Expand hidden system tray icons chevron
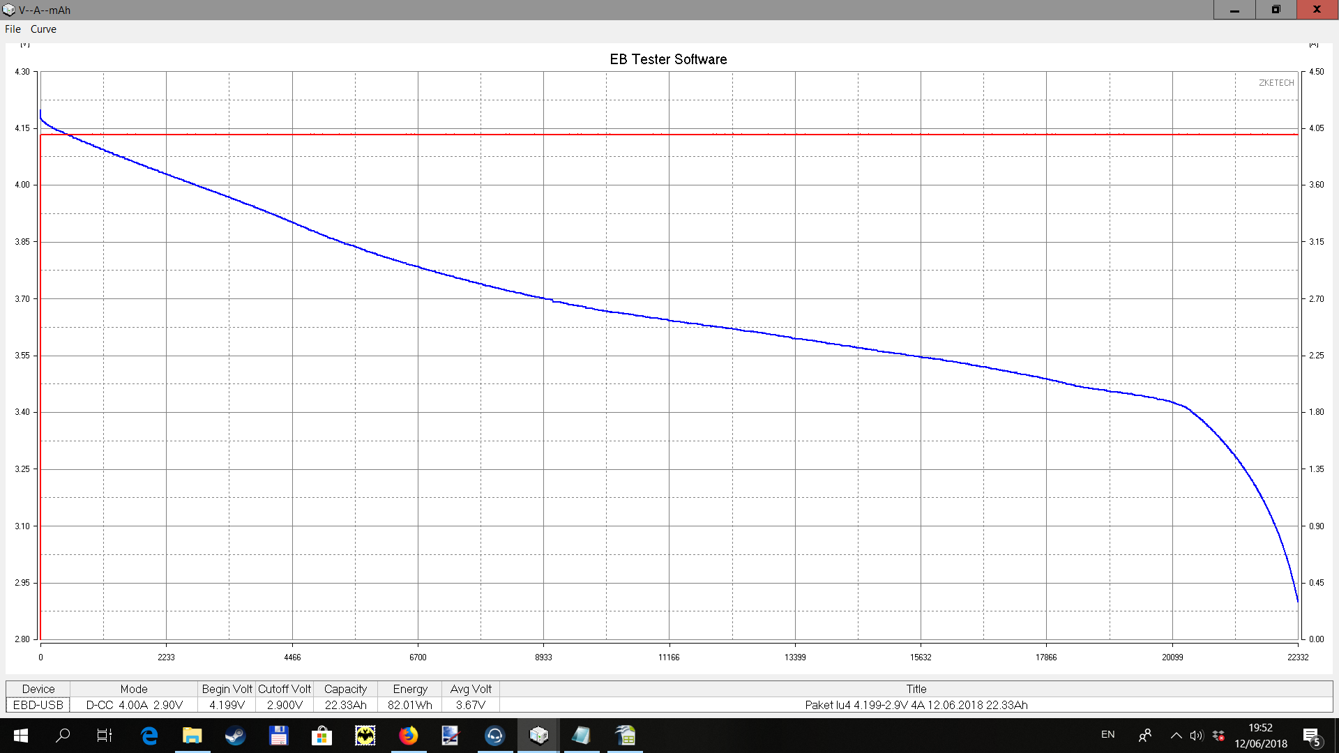The height and width of the screenshot is (753, 1339). [1176, 736]
